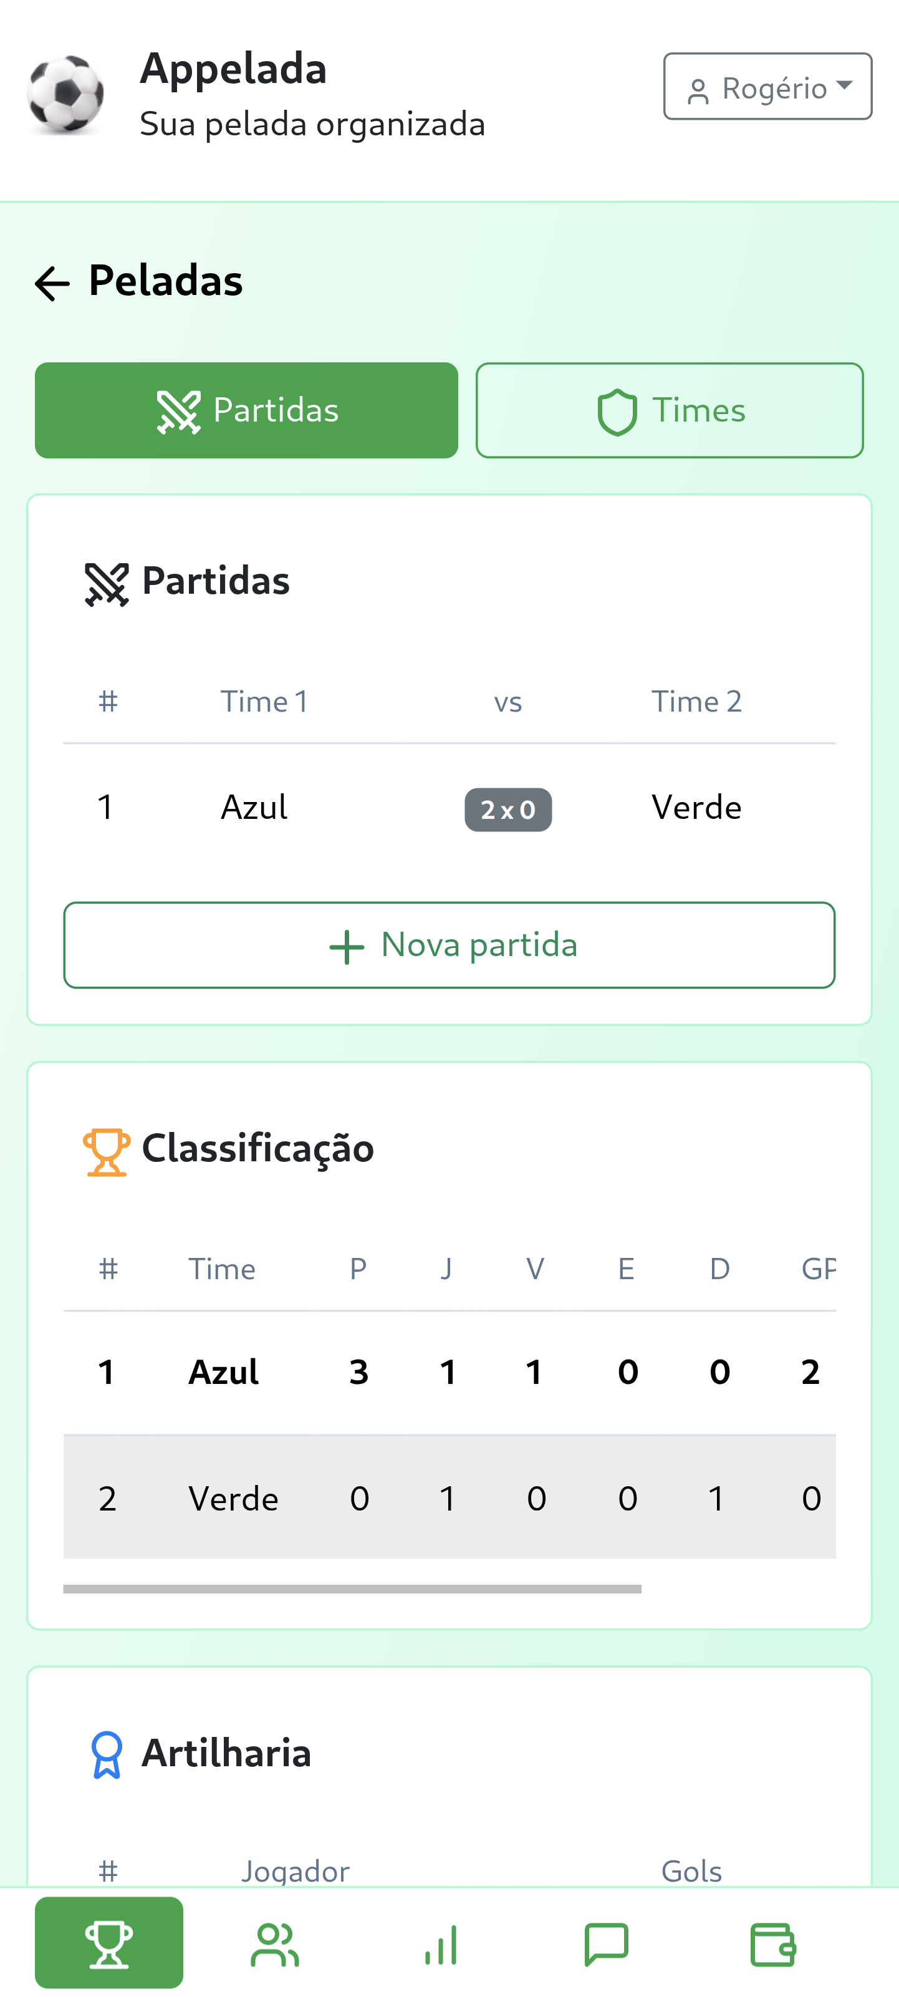Open the trophy tab in bottom navigation

click(x=109, y=1942)
